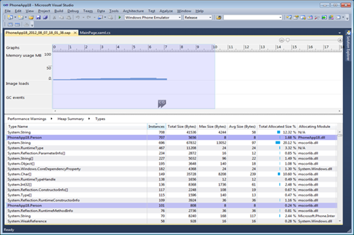Viewport: 354px width, 235px height.
Task: Open the Analyze menu
Action: [x=166, y=11]
